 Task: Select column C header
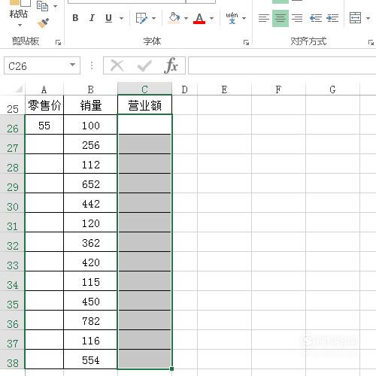(x=144, y=89)
